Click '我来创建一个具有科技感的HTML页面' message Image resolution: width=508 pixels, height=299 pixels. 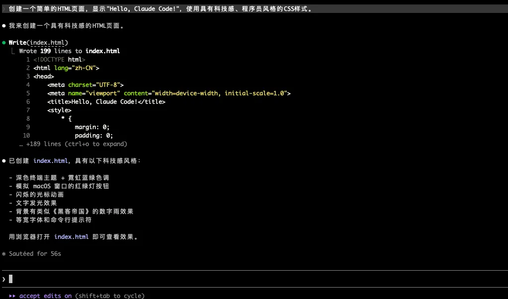click(67, 26)
